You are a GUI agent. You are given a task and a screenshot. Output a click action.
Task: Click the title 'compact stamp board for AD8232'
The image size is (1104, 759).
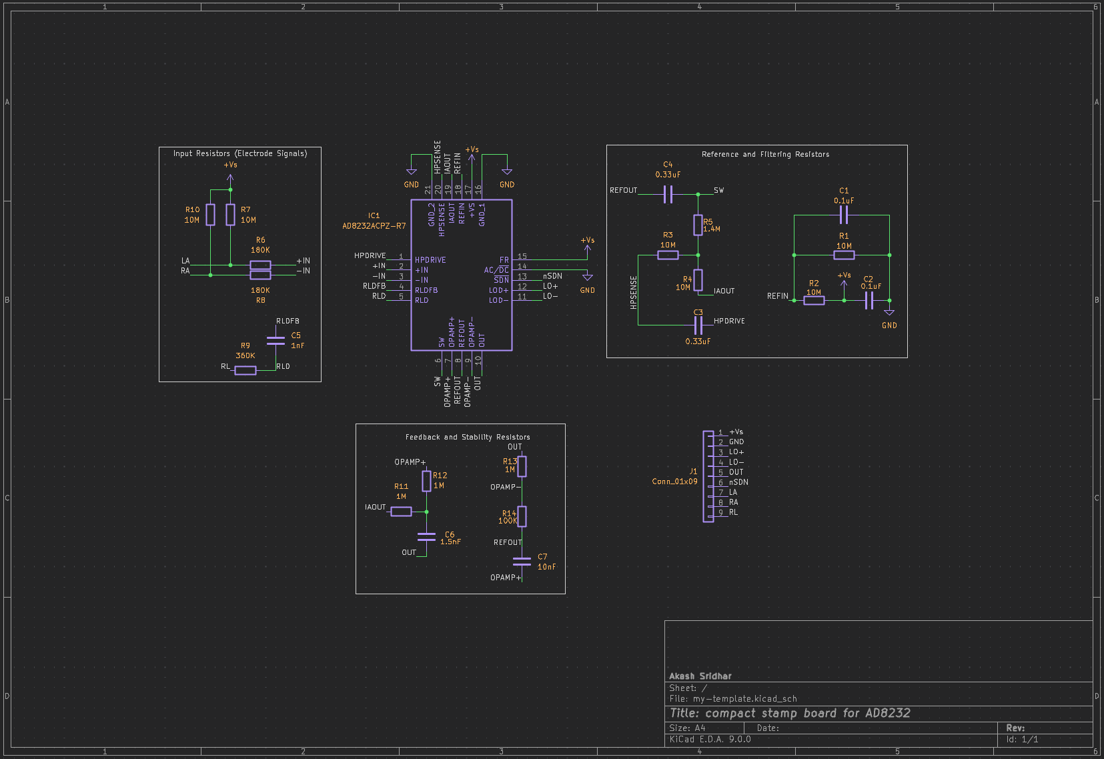(x=808, y=713)
